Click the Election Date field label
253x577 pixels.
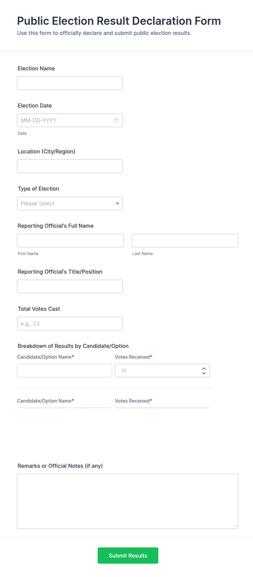tap(35, 106)
